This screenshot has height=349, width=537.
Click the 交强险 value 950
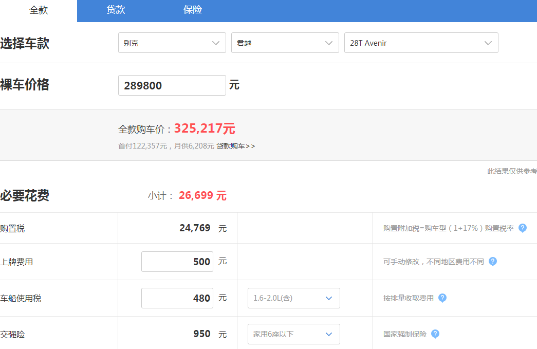click(x=202, y=334)
